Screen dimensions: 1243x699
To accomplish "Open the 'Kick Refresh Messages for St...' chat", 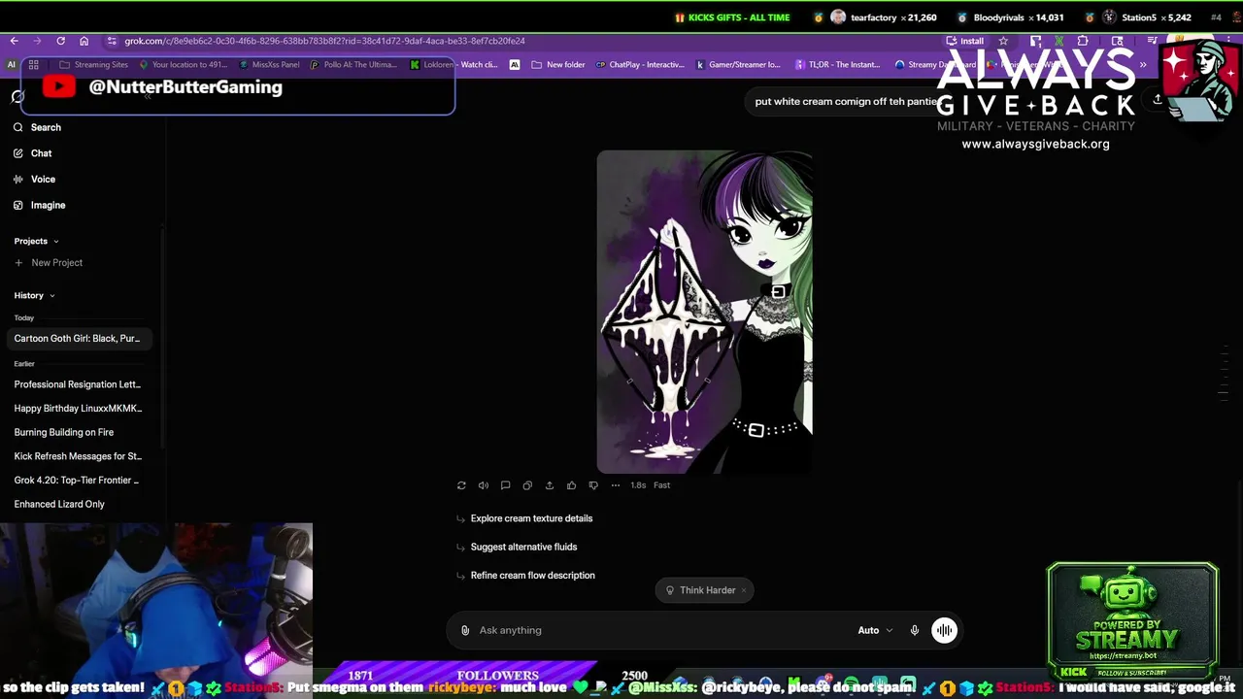I will 78,456.
